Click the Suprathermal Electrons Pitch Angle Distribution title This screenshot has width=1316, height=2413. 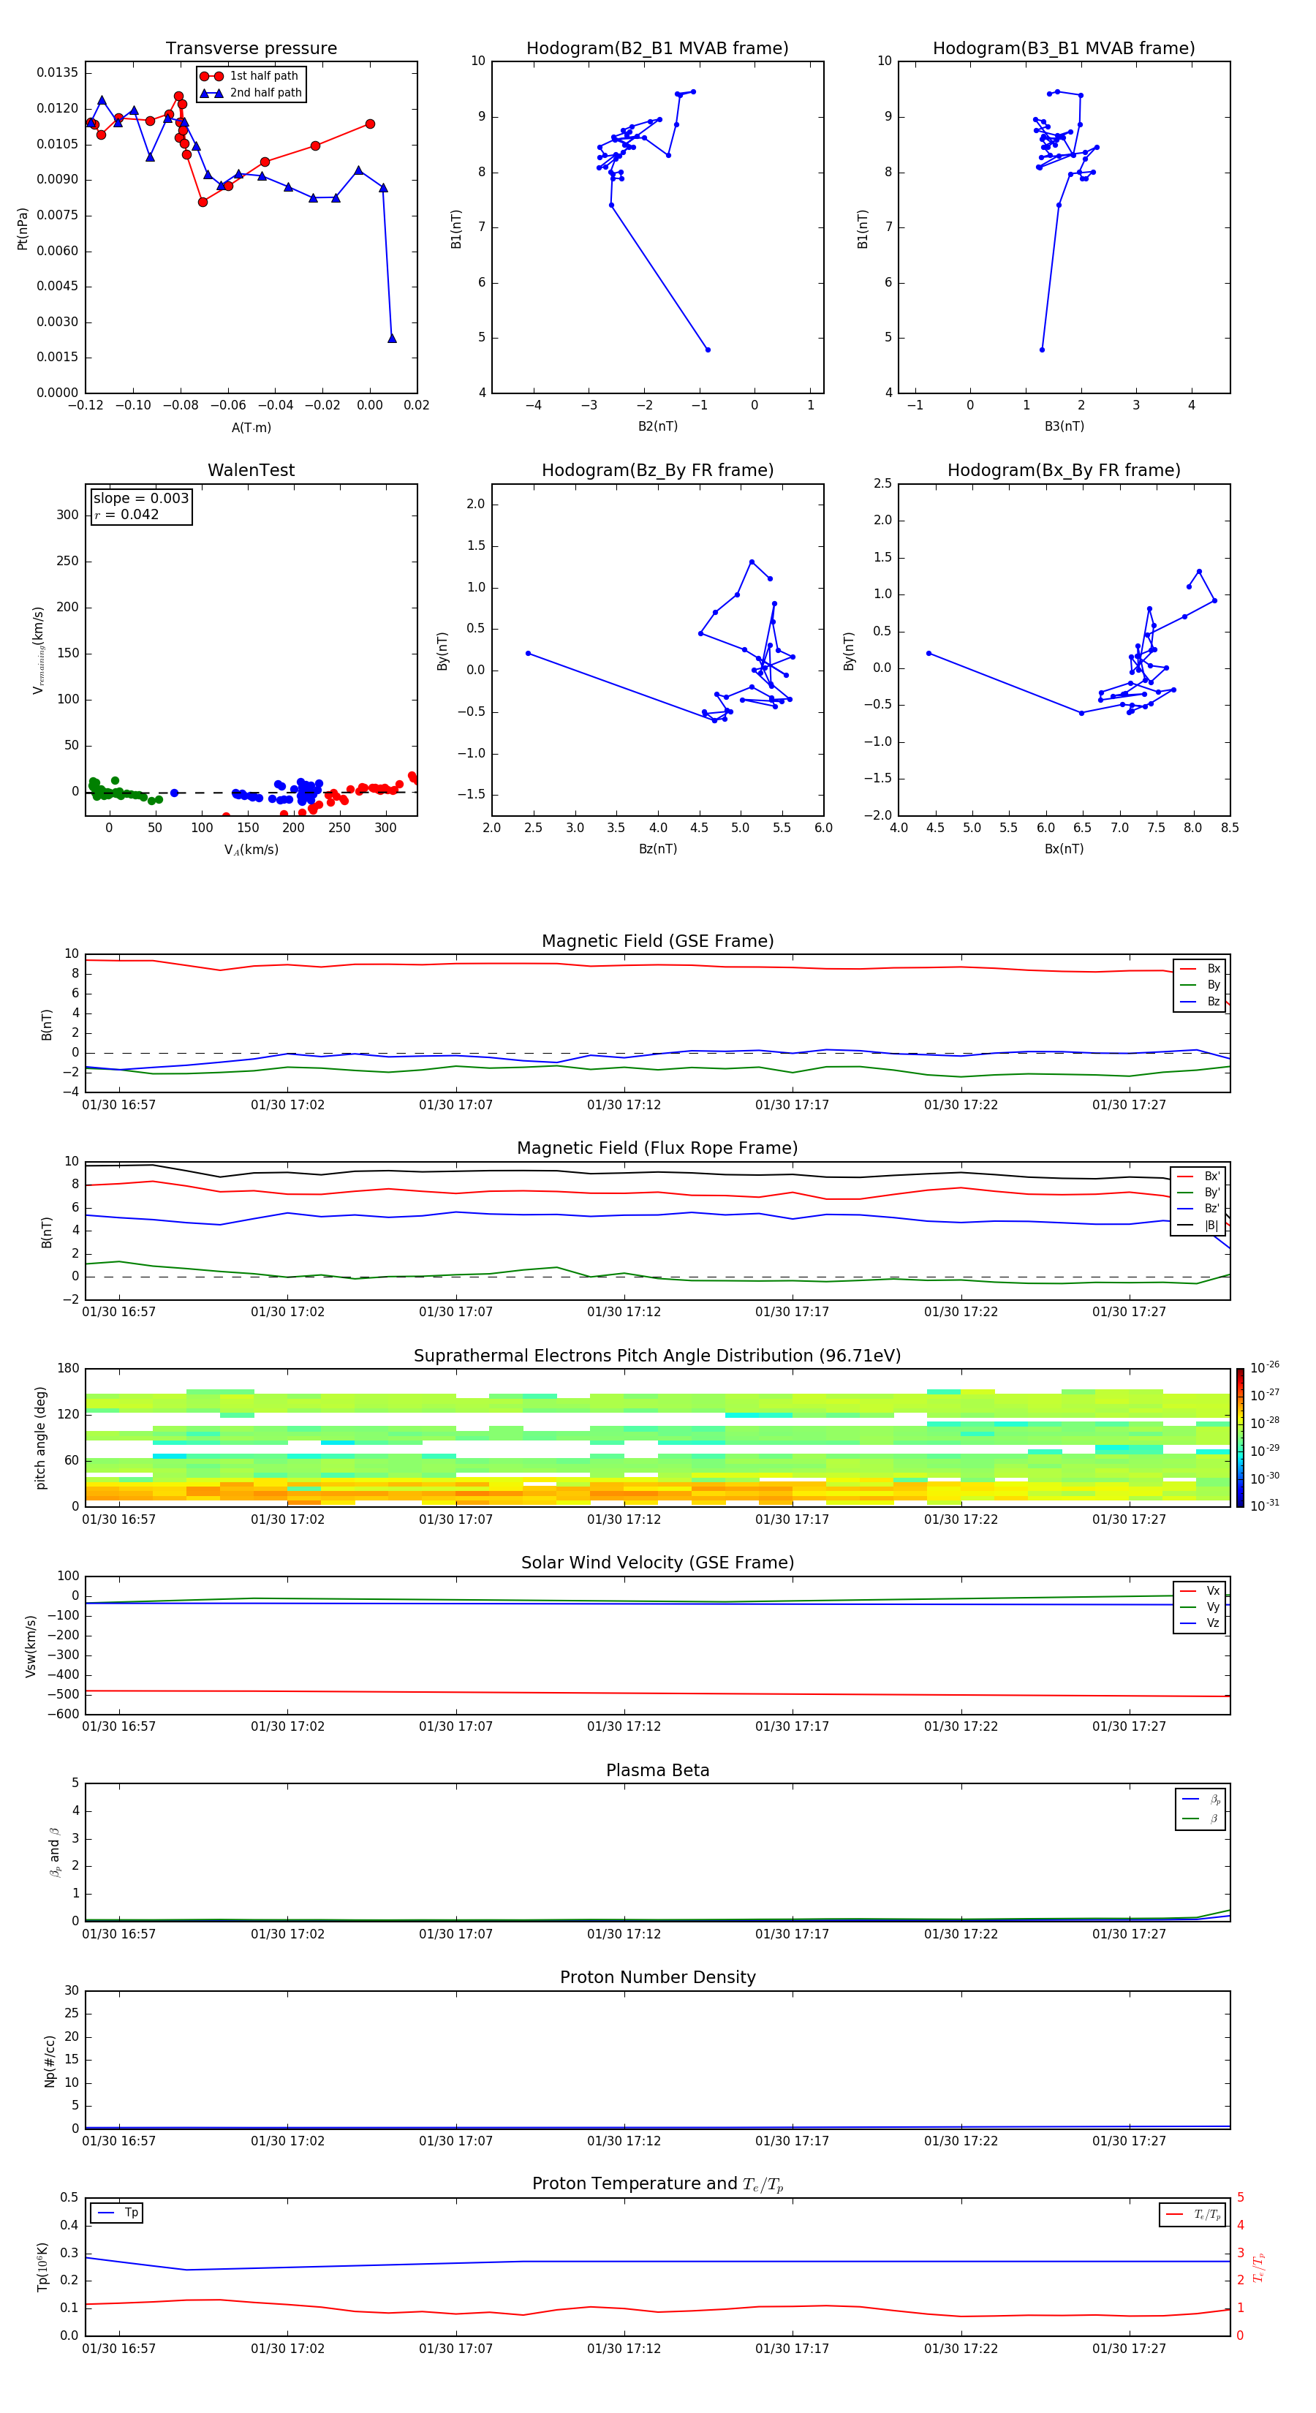pos(657,1356)
